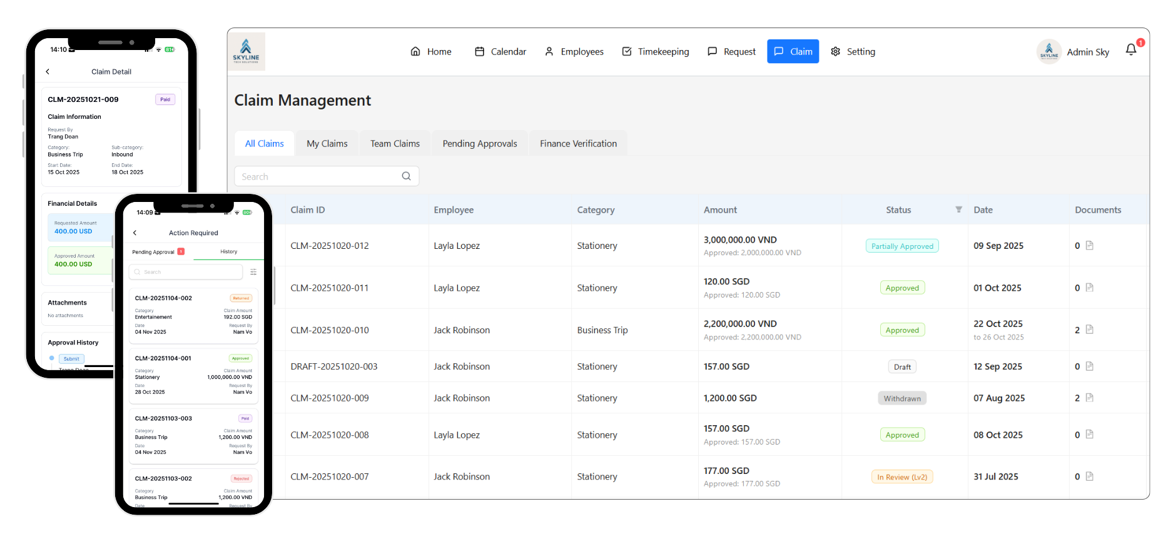The width and height of the screenshot is (1173, 534).
Task: Select History tab on mobile screen
Action: 228,252
